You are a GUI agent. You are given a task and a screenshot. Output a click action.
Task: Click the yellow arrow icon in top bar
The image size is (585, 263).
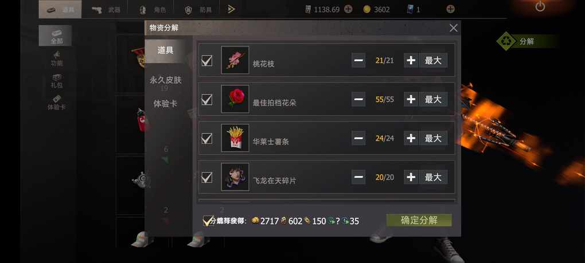pos(231,9)
